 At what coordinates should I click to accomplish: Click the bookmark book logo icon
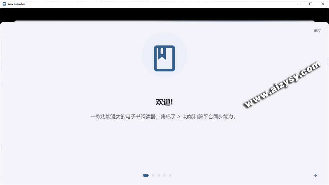(164, 58)
